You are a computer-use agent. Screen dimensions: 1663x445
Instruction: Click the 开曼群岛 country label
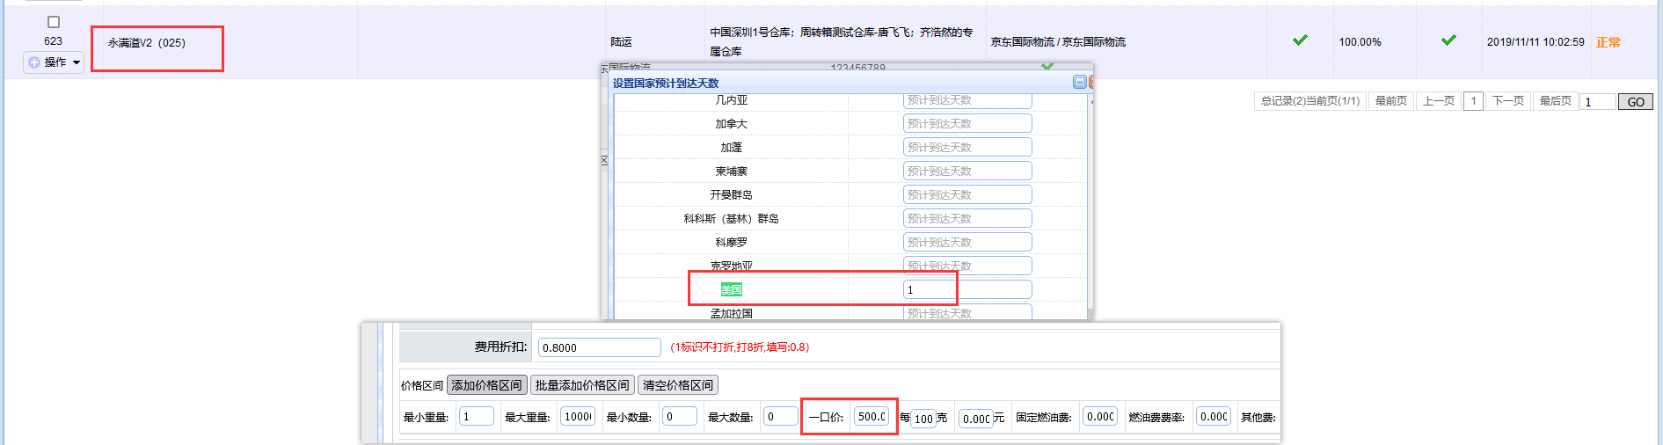(x=731, y=195)
